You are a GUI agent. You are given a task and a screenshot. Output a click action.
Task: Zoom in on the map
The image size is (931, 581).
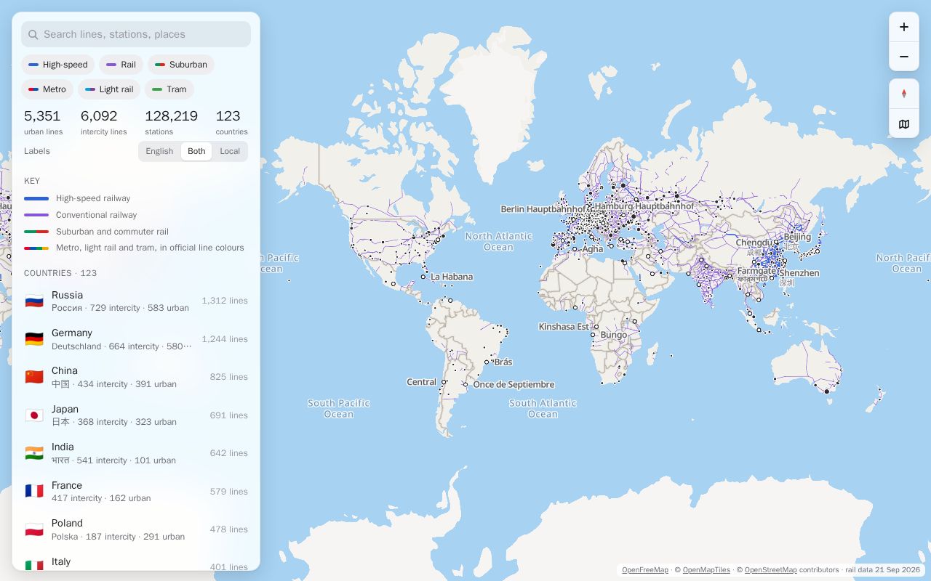[904, 27]
